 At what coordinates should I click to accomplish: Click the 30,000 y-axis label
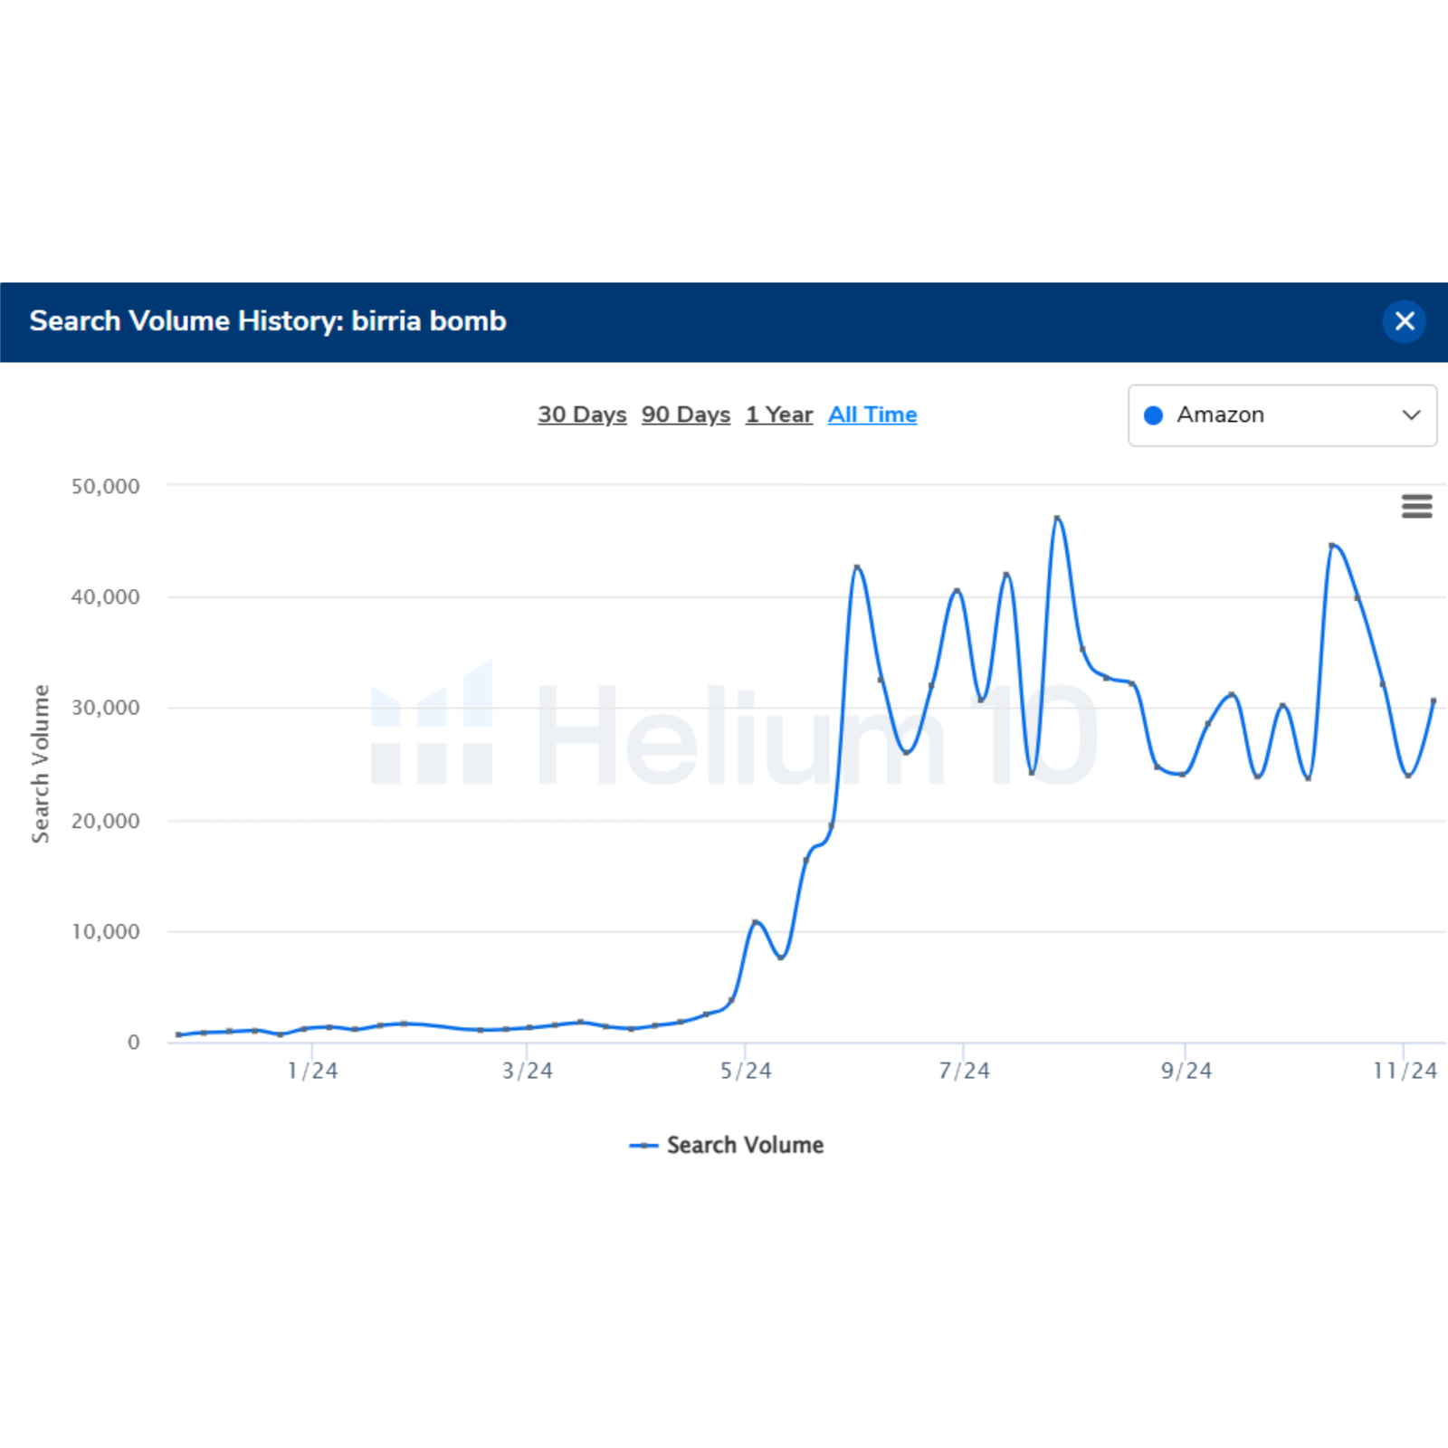[106, 708]
